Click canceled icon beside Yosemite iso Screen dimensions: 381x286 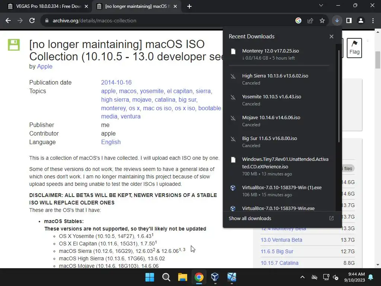(x=233, y=97)
